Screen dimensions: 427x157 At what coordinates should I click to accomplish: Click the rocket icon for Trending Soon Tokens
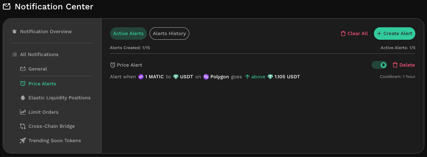[23, 141]
